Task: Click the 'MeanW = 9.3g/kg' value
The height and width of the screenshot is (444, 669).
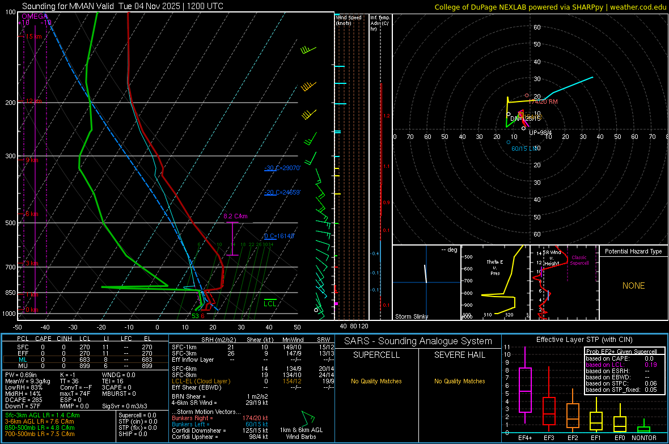Action: 27,381
